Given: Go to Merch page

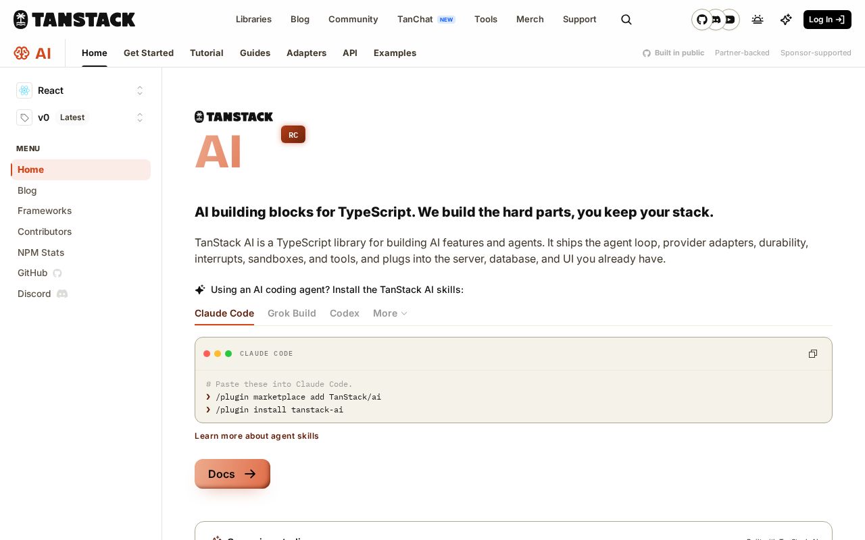Looking at the screenshot, I should [530, 20].
